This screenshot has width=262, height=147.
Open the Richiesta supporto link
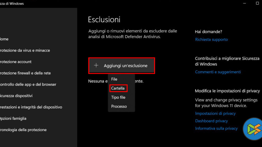(211, 39)
